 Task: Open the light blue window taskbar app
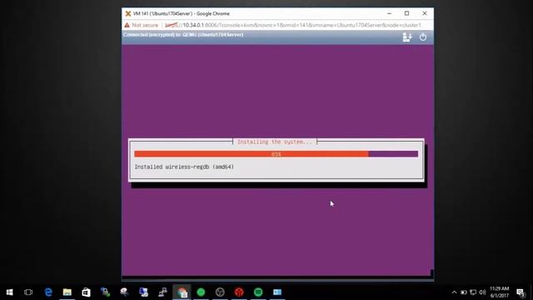[x=277, y=292]
